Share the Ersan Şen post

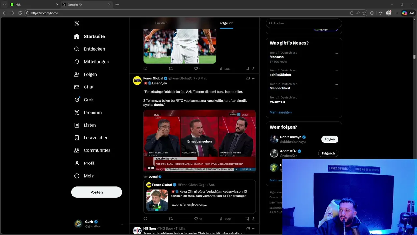254,219
